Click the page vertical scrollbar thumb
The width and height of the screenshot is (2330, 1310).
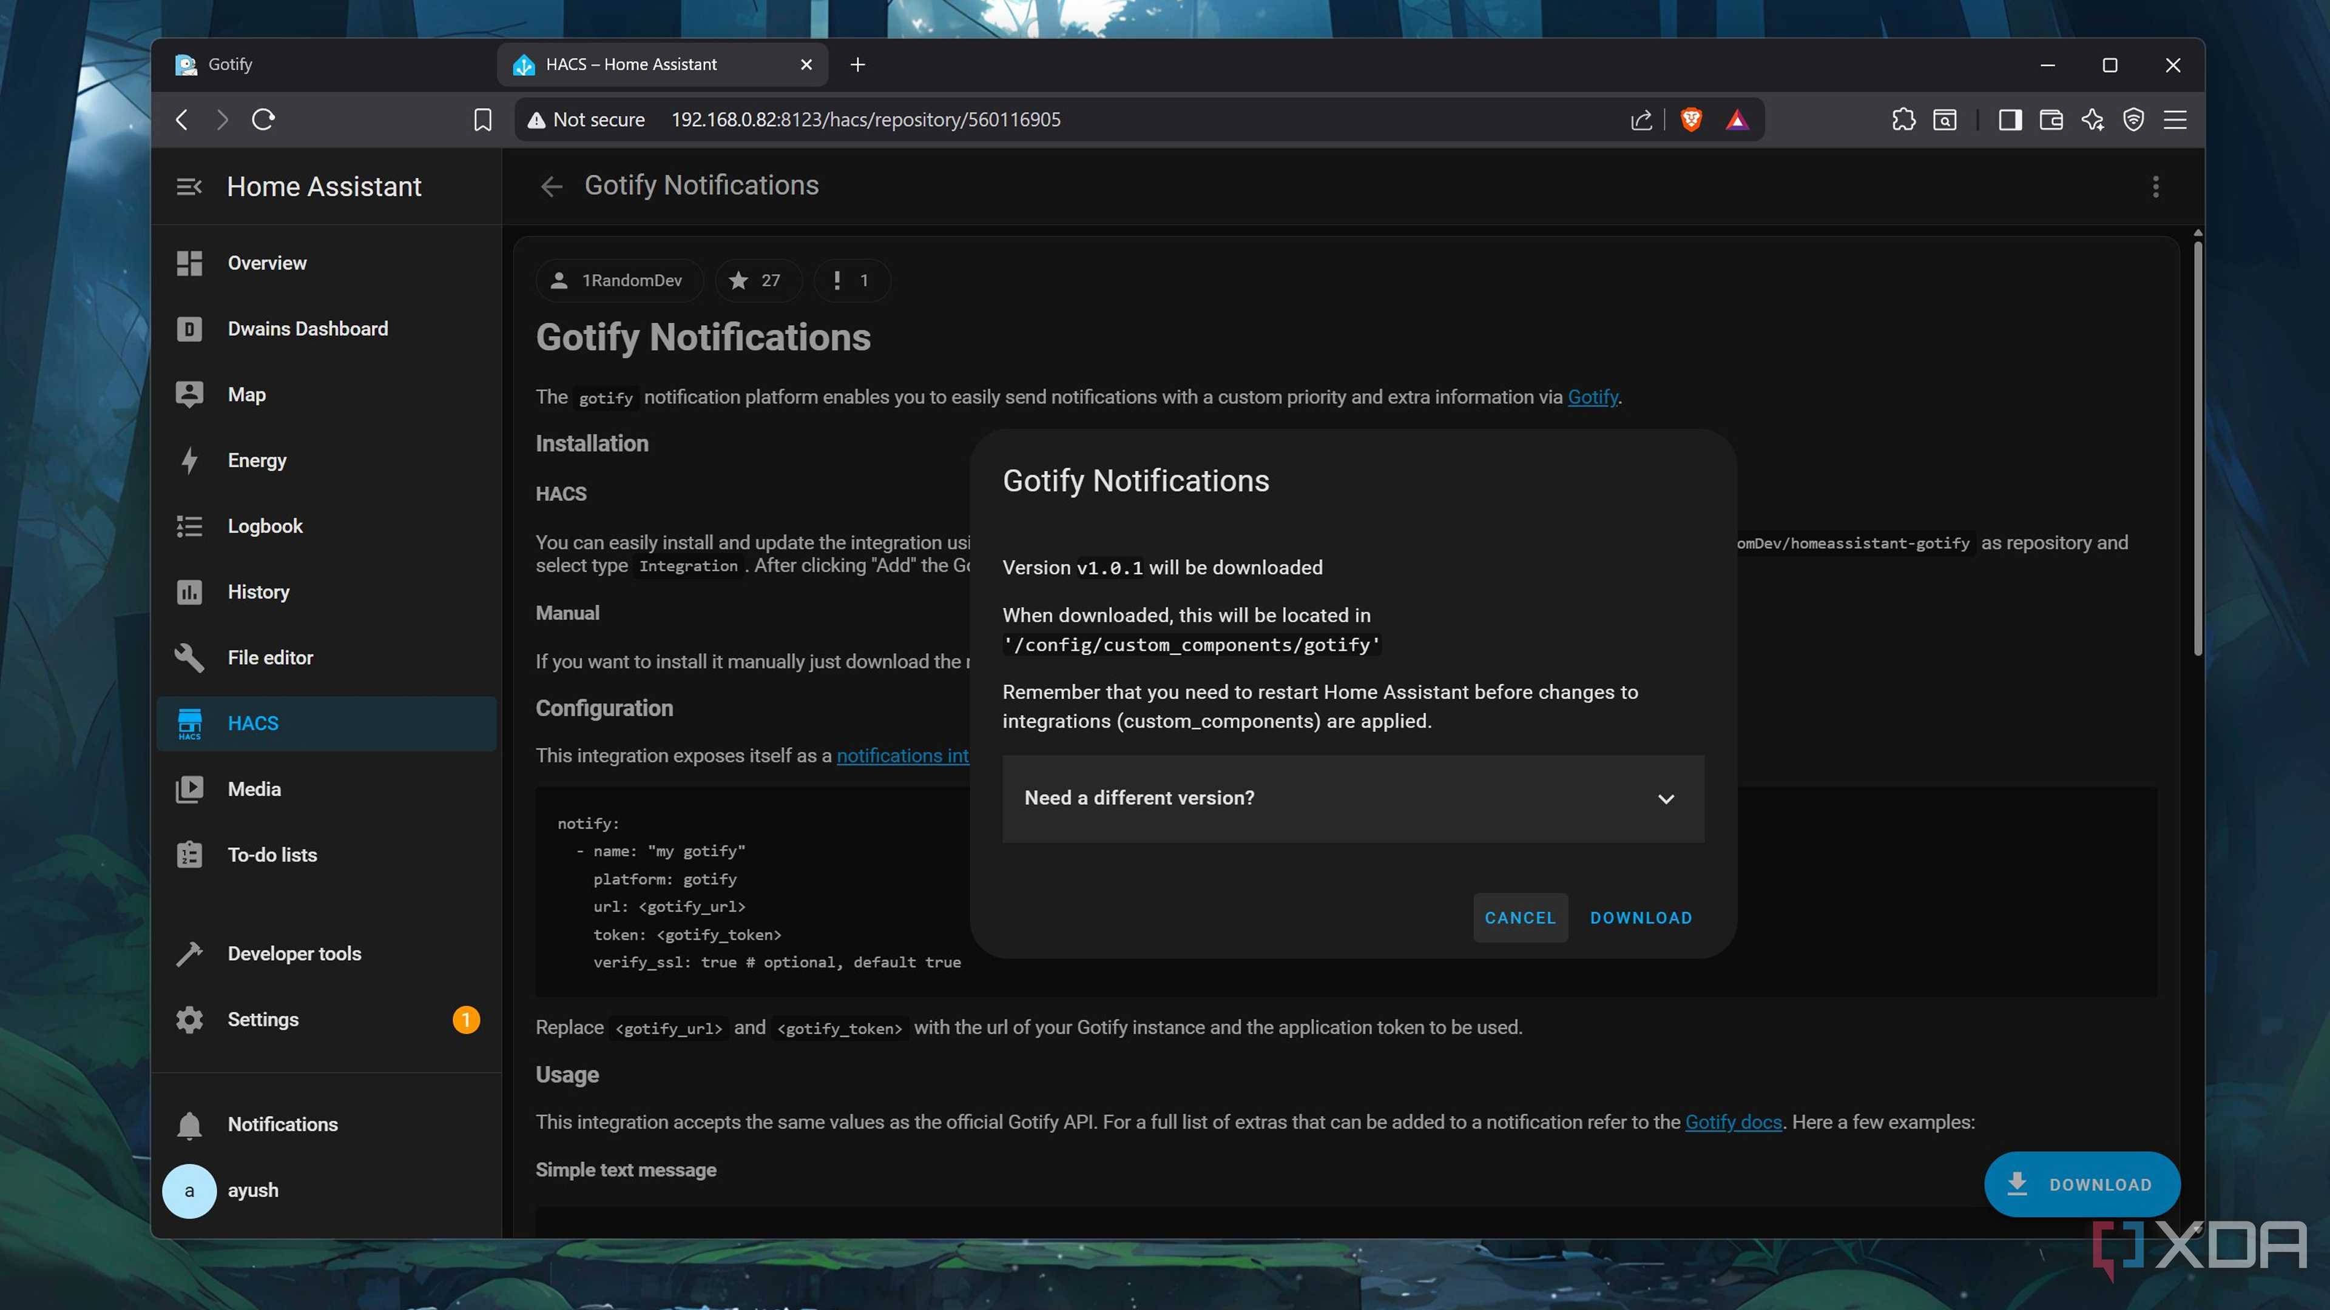(x=2198, y=448)
